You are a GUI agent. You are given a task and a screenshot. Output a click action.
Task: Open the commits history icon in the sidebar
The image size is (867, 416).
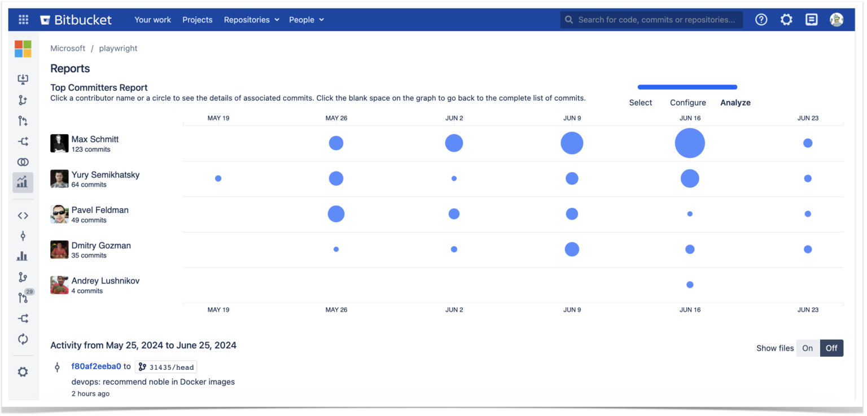click(23, 236)
